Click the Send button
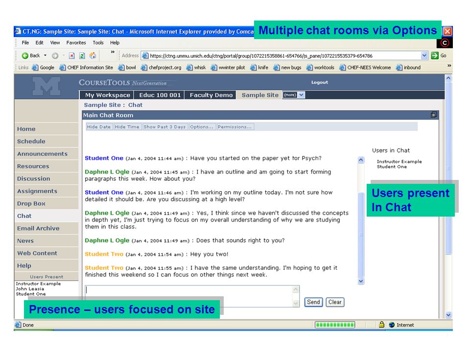The height and width of the screenshot is (352, 470). click(313, 302)
